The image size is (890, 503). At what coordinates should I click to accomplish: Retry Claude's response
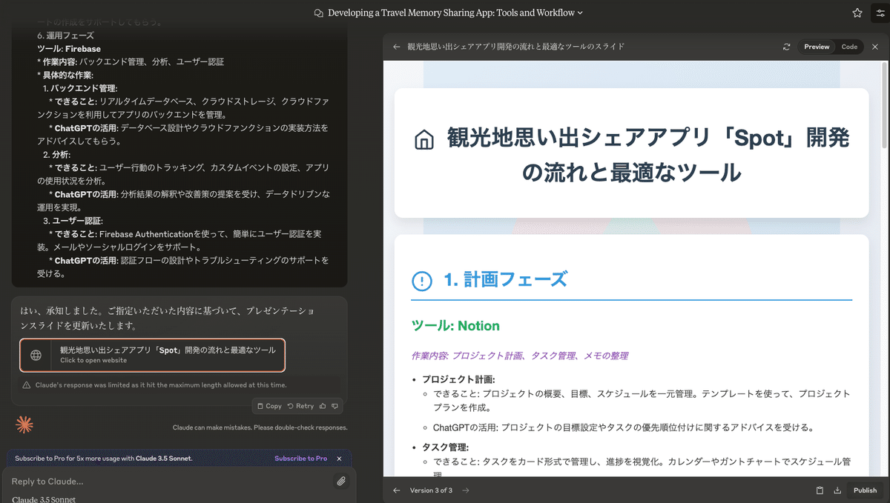pyautogui.click(x=300, y=406)
